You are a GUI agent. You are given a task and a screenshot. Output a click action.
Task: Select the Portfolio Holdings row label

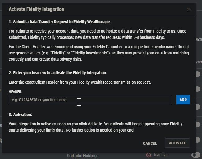coord(83,156)
